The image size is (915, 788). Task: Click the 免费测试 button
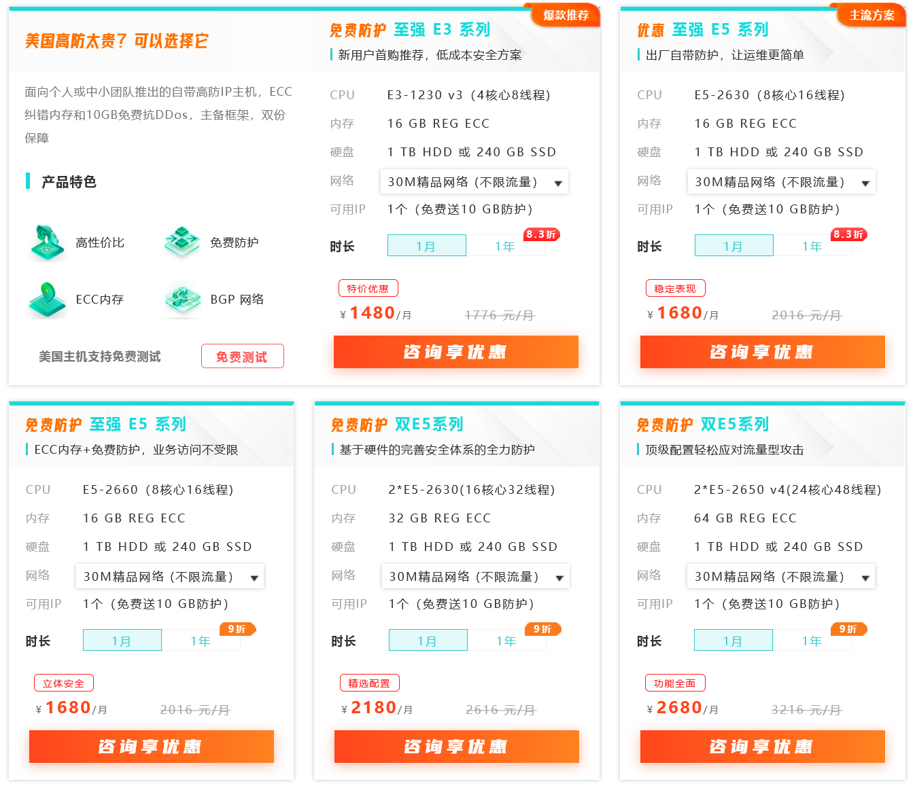click(242, 356)
